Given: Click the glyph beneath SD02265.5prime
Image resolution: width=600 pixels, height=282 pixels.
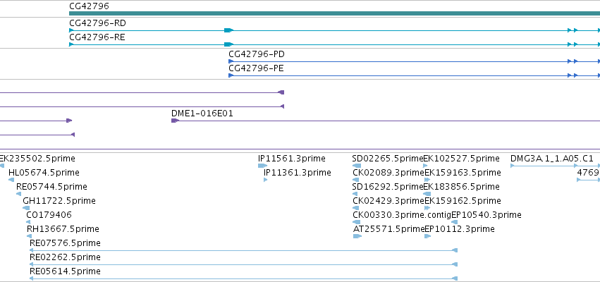Looking at the screenshot, I should coord(357,166).
